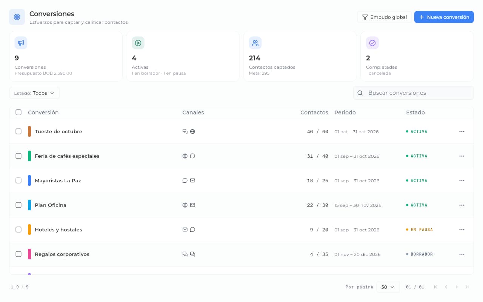The image size is (483, 302).
Task: Open the Estado: Todos filter dropdown
Action: 34,93
